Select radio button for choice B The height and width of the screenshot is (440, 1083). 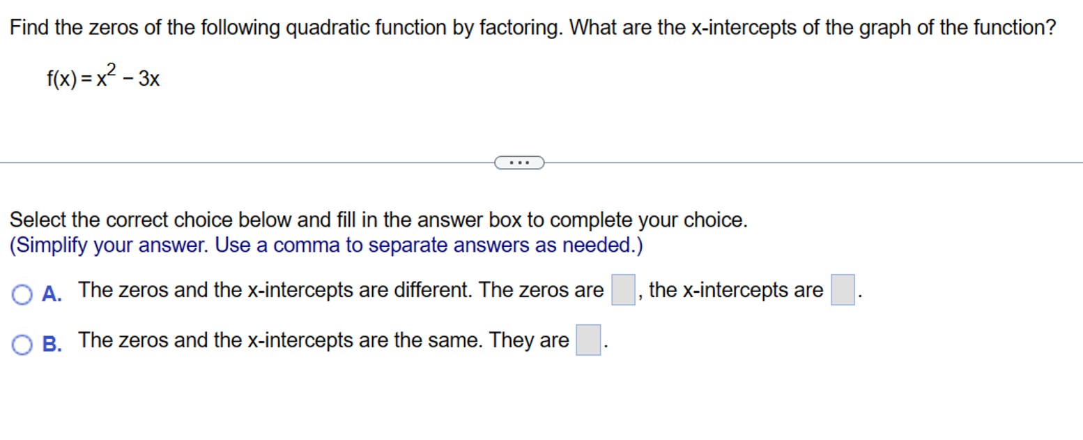pos(22,344)
